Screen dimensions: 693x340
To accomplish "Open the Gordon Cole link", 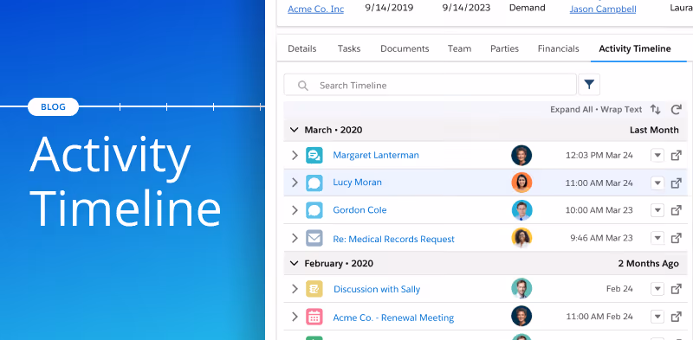I will click(x=359, y=210).
